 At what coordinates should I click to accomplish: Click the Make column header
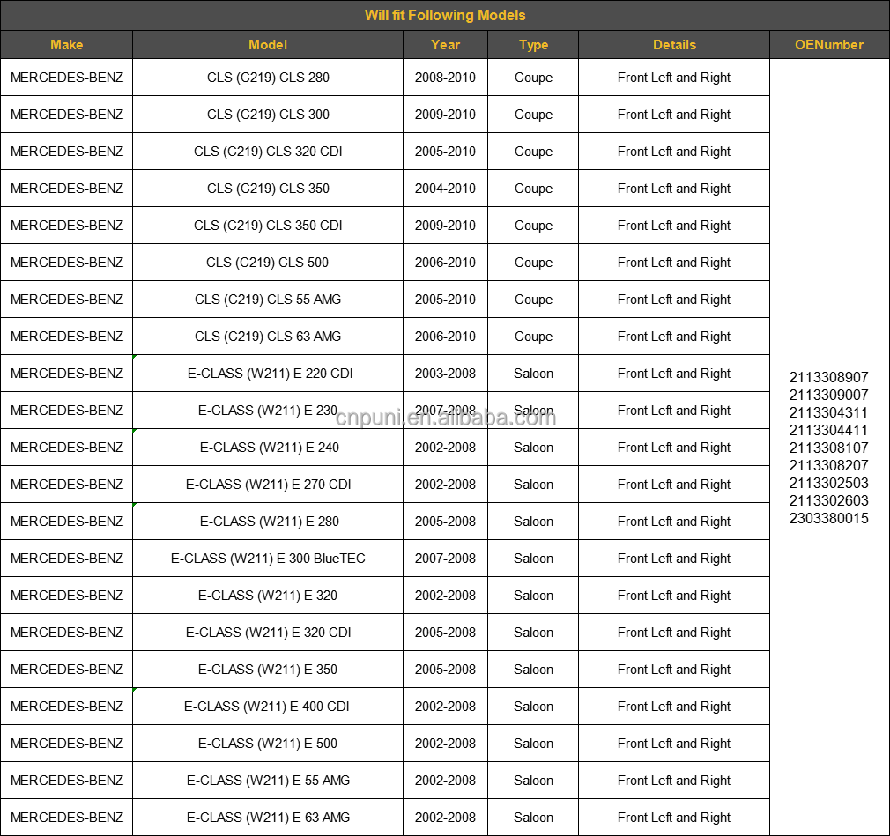coord(66,45)
